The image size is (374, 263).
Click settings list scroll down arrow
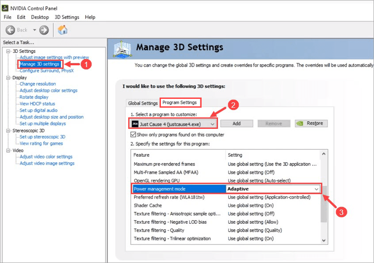[324, 240]
